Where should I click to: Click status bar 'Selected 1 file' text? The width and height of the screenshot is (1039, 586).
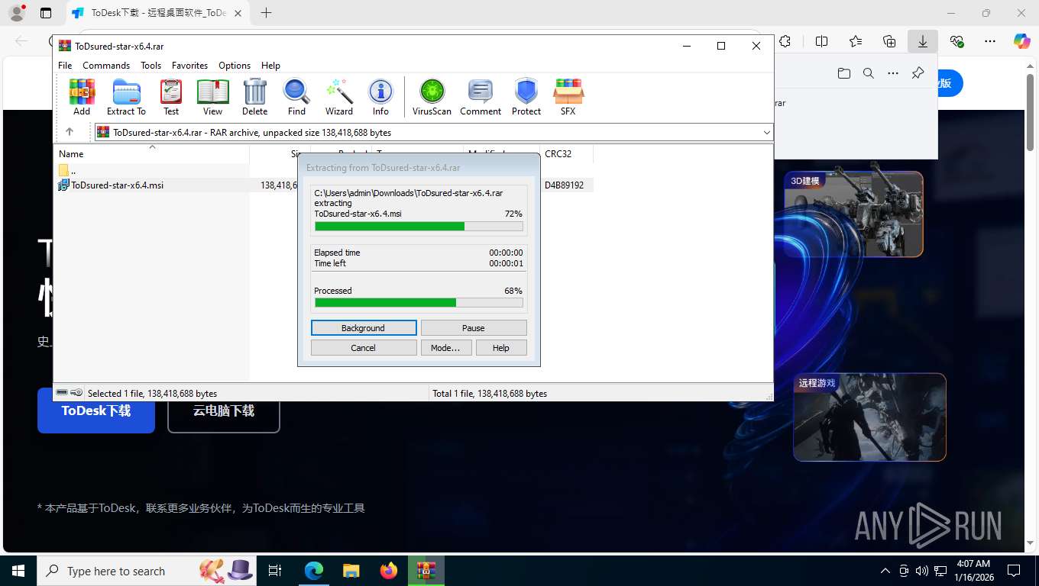tap(152, 394)
